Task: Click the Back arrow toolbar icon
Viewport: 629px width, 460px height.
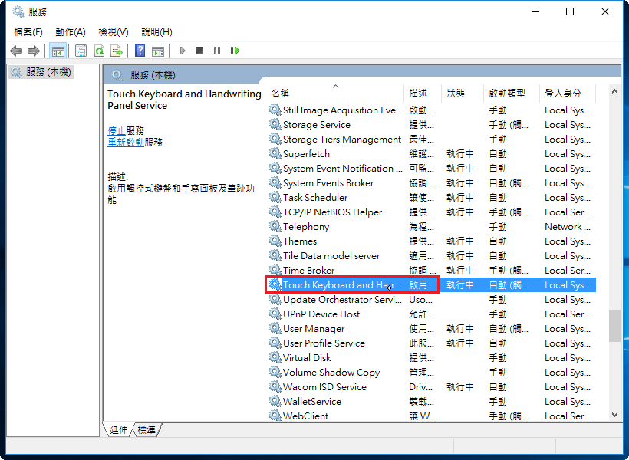Action: pyautogui.click(x=16, y=51)
